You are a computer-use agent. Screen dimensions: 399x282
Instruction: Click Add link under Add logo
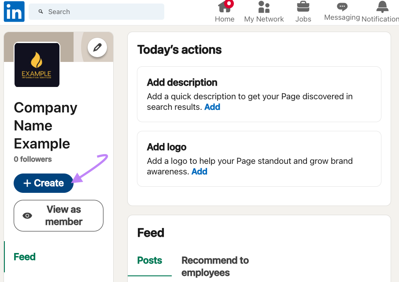click(199, 172)
